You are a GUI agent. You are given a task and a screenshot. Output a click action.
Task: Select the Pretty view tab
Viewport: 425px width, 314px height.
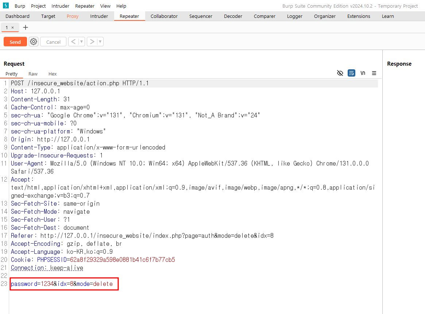11,74
